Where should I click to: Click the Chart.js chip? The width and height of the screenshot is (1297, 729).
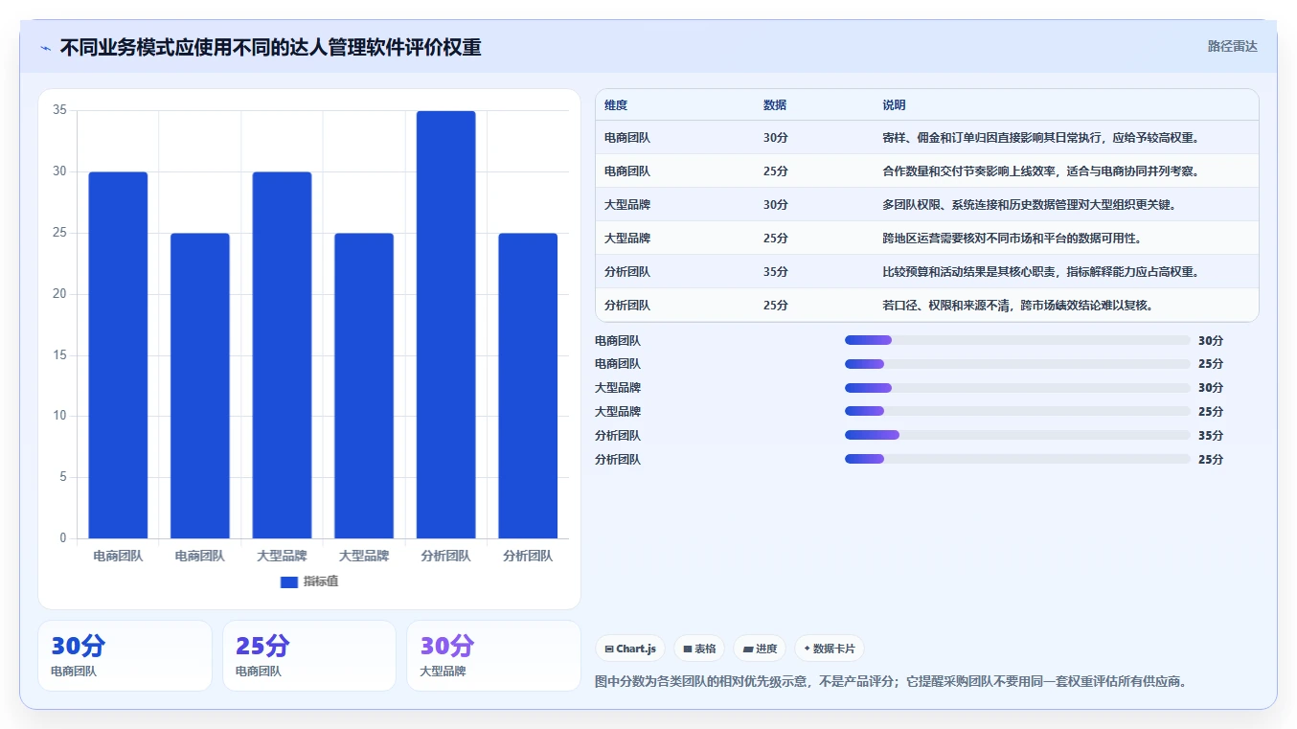[630, 649]
